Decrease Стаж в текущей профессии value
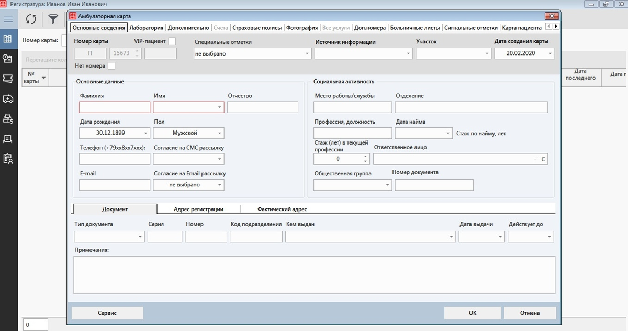Image resolution: width=628 pixels, height=331 pixels. pyautogui.click(x=365, y=161)
